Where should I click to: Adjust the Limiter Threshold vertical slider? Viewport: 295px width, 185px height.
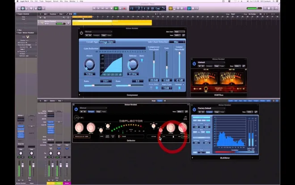(179, 64)
